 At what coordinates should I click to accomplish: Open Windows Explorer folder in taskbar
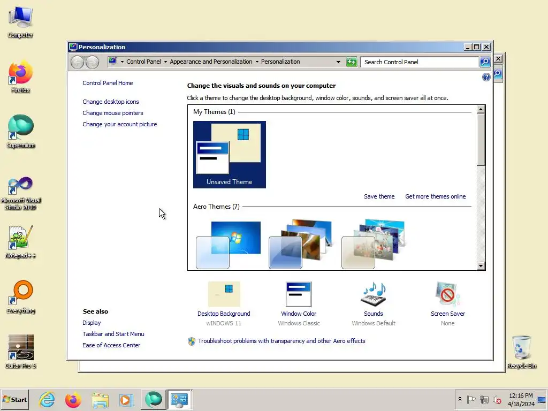coord(100,399)
